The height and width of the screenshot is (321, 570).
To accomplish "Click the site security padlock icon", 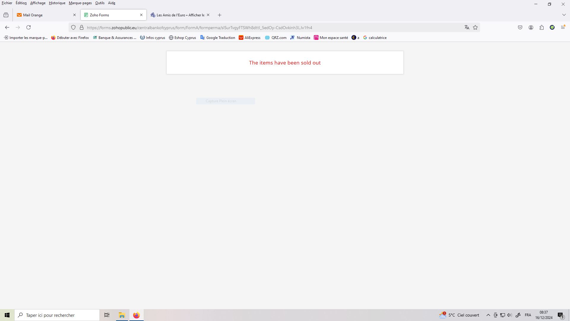I will click(82, 27).
